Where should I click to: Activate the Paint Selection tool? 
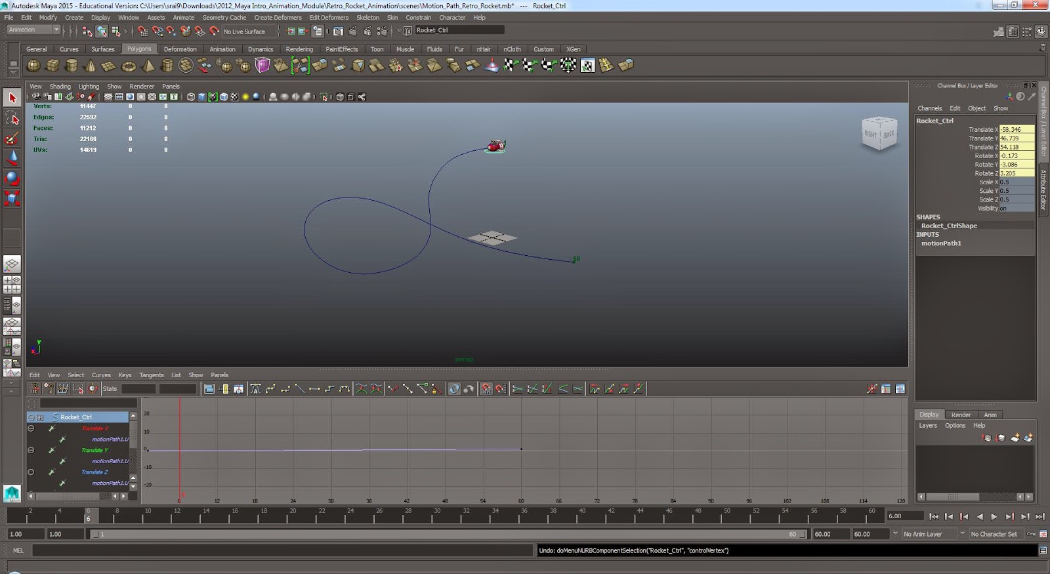pyautogui.click(x=12, y=138)
